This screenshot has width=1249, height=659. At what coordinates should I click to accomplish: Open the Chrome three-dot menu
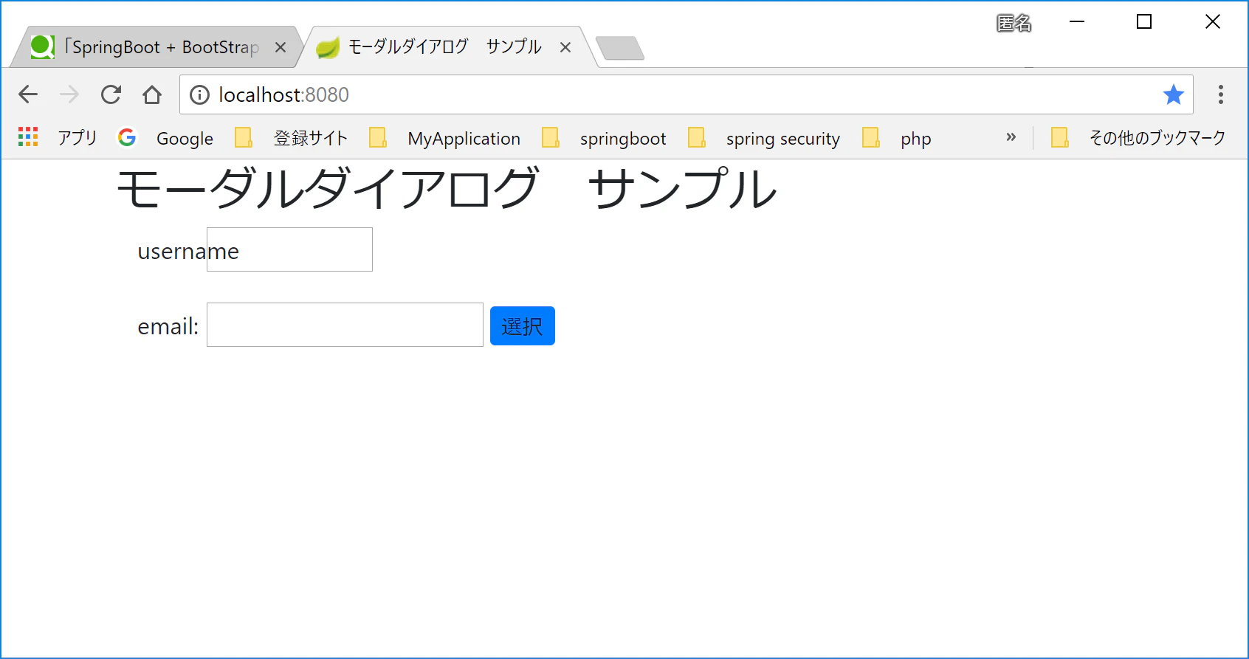(x=1221, y=94)
